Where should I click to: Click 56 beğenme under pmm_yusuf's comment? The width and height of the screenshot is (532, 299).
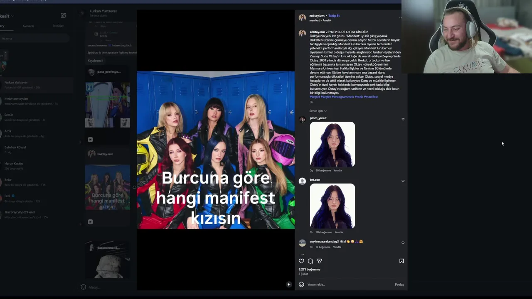tap(323, 170)
